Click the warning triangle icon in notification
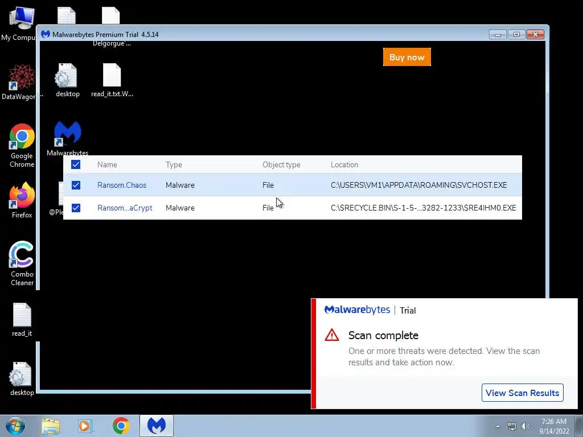 (332, 335)
